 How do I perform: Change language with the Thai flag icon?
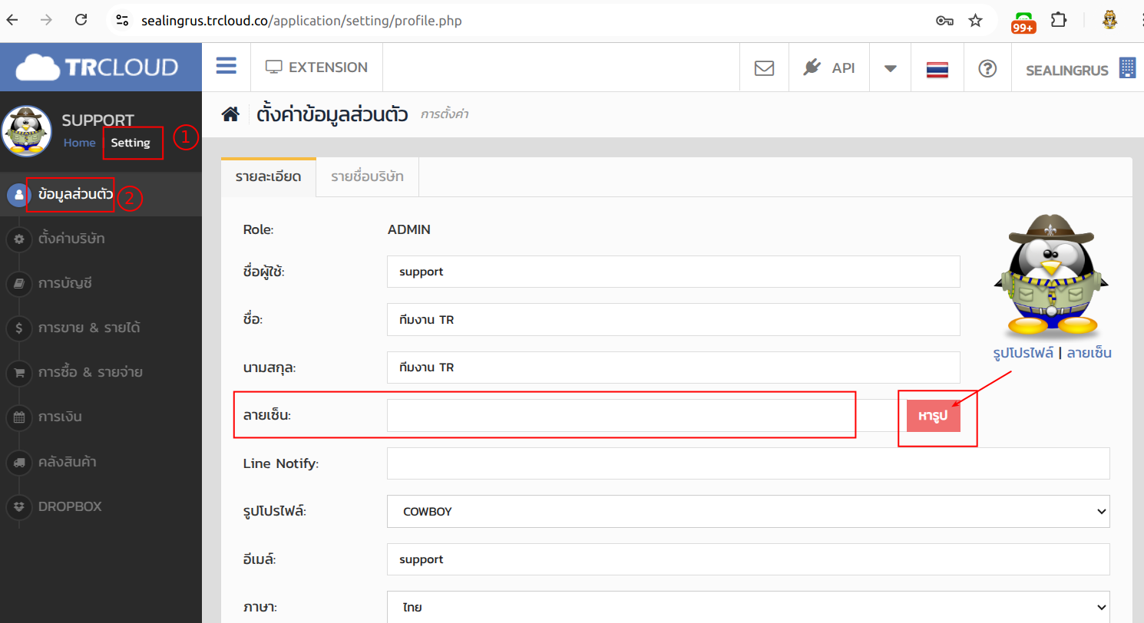937,69
